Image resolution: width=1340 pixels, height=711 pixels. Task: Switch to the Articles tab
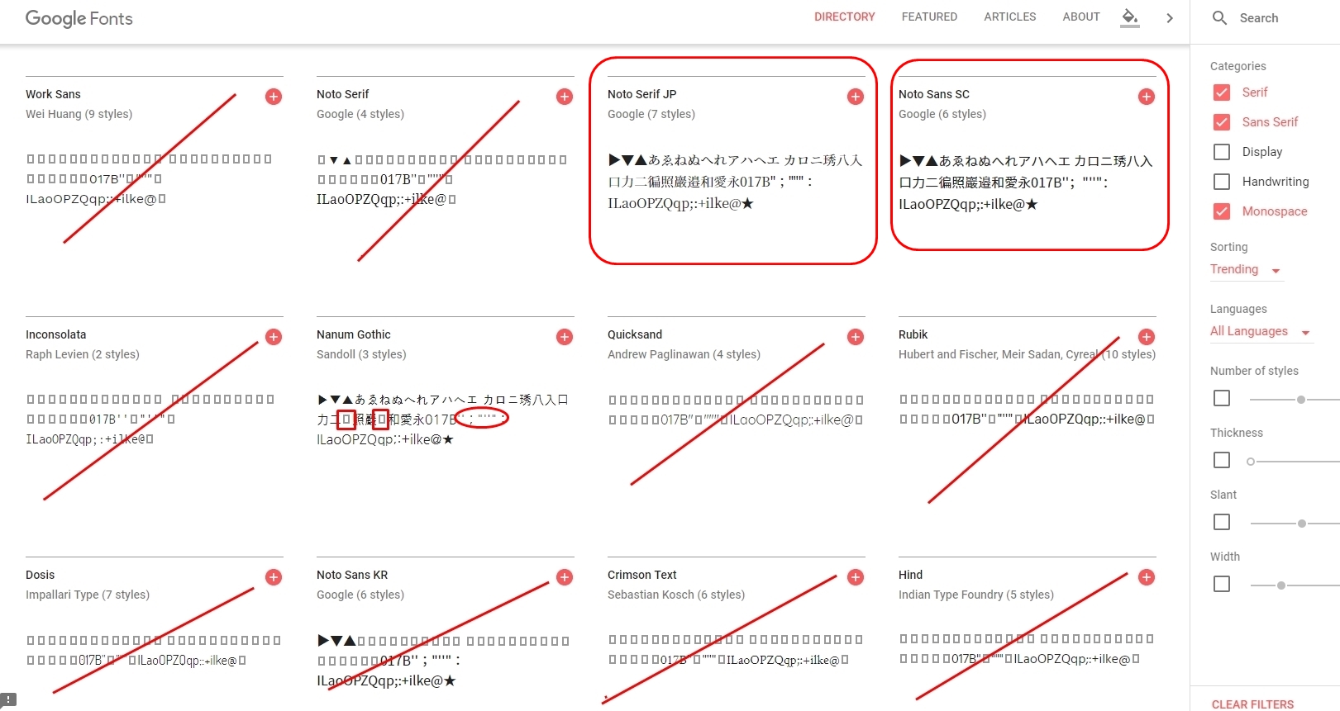pyautogui.click(x=1009, y=17)
